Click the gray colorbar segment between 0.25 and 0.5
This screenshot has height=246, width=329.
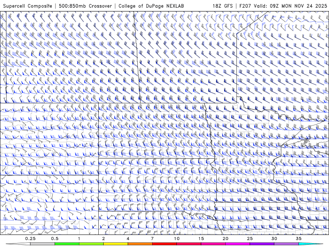(43, 244)
